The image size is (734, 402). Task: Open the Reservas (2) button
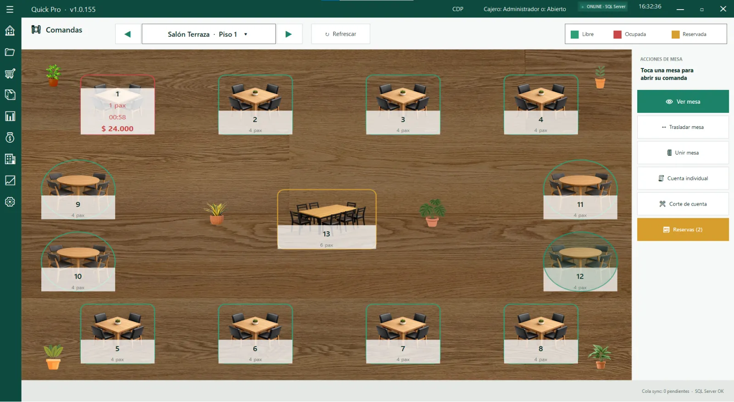[683, 229]
